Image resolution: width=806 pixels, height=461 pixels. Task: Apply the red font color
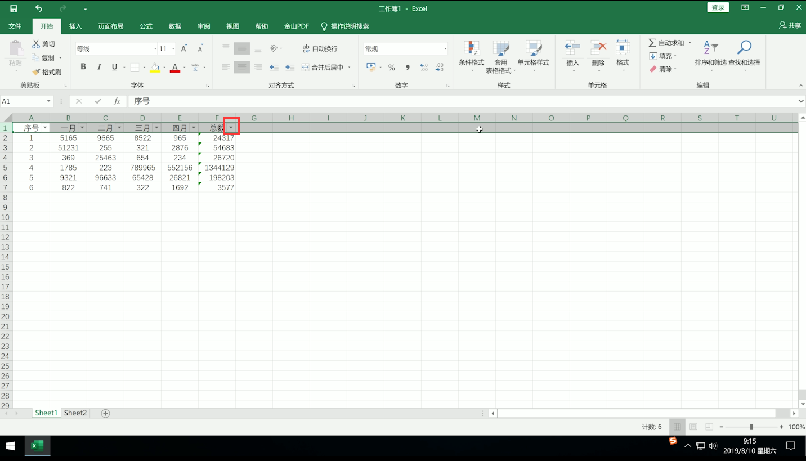[x=175, y=68]
